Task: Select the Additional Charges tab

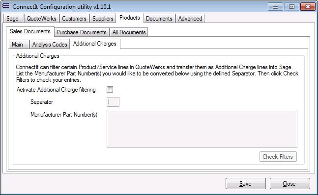Action: (x=95, y=44)
